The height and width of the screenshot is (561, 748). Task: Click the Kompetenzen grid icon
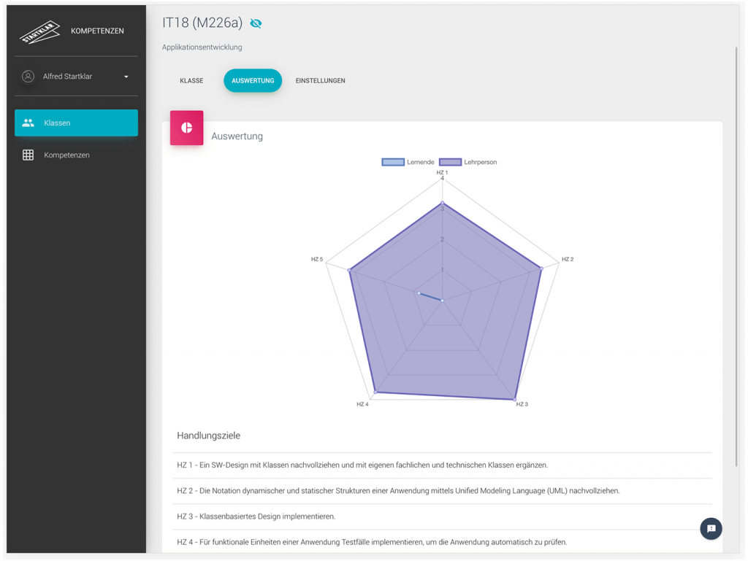tap(28, 155)
